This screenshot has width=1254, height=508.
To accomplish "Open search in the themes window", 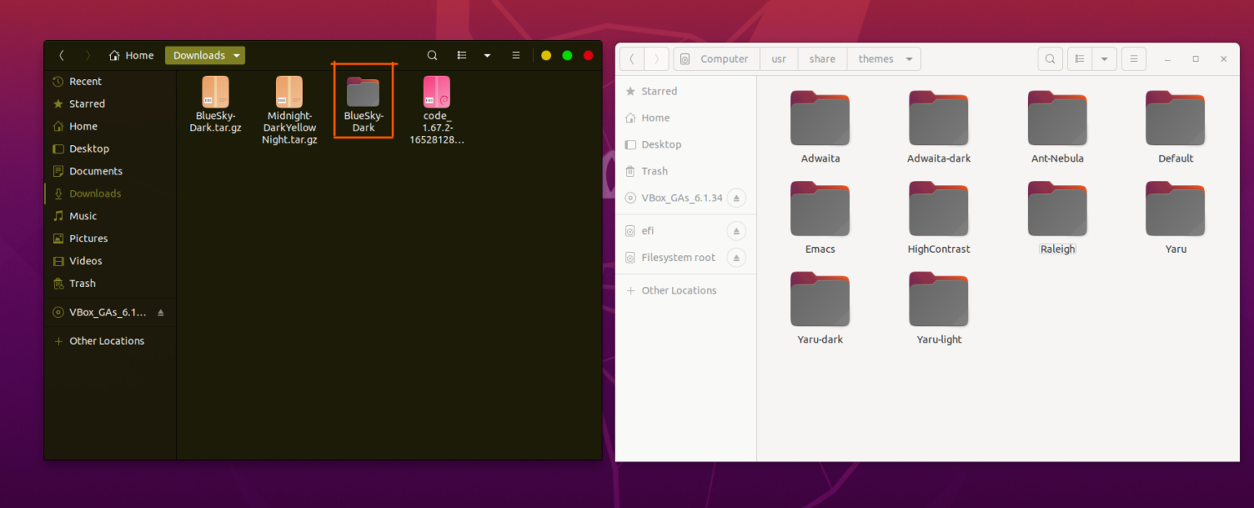I will [x=1050, y=58].
